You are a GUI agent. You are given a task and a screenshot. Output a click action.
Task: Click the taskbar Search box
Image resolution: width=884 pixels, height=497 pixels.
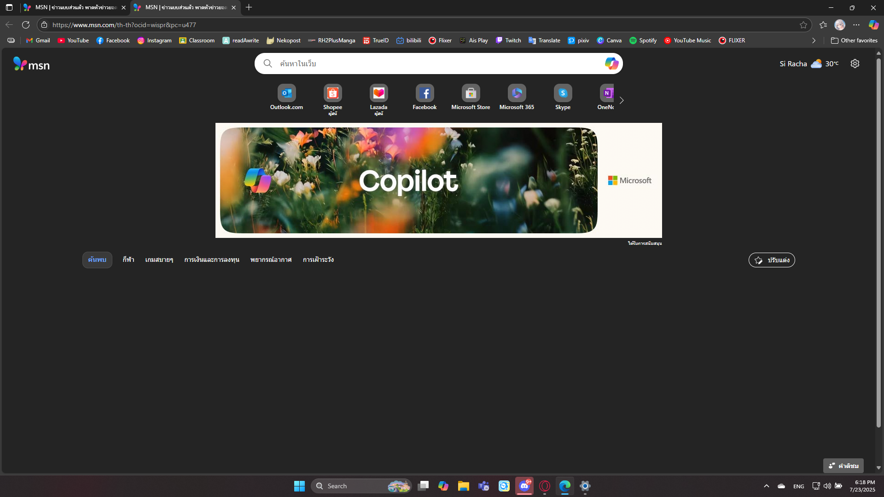(x=361, y=486)
